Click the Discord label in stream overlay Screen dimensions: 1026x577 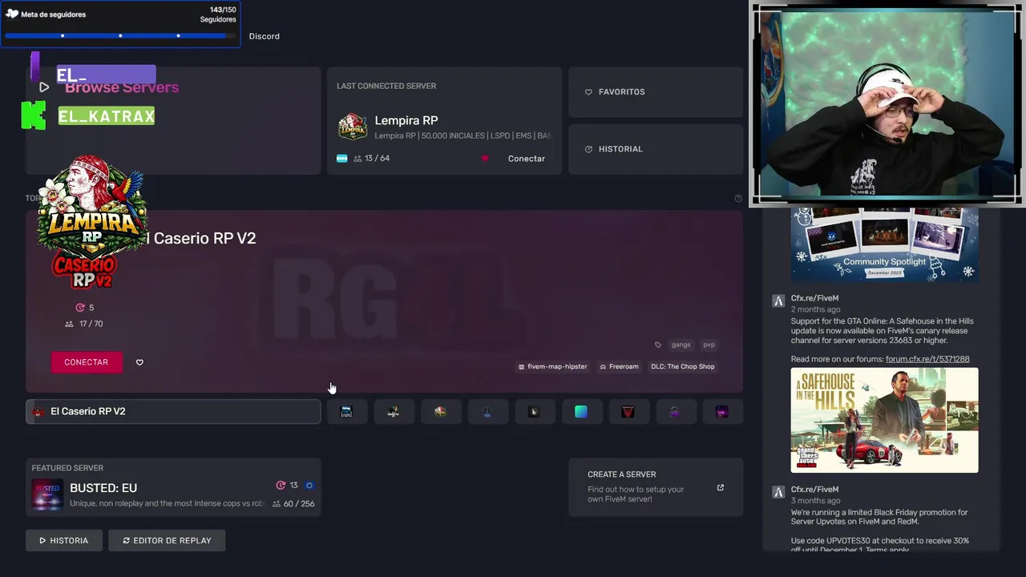[x=264, y=36]
